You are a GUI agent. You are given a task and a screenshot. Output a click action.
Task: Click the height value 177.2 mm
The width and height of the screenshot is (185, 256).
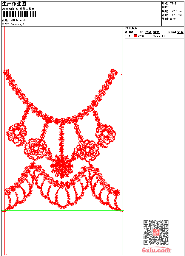pos(176,11)
